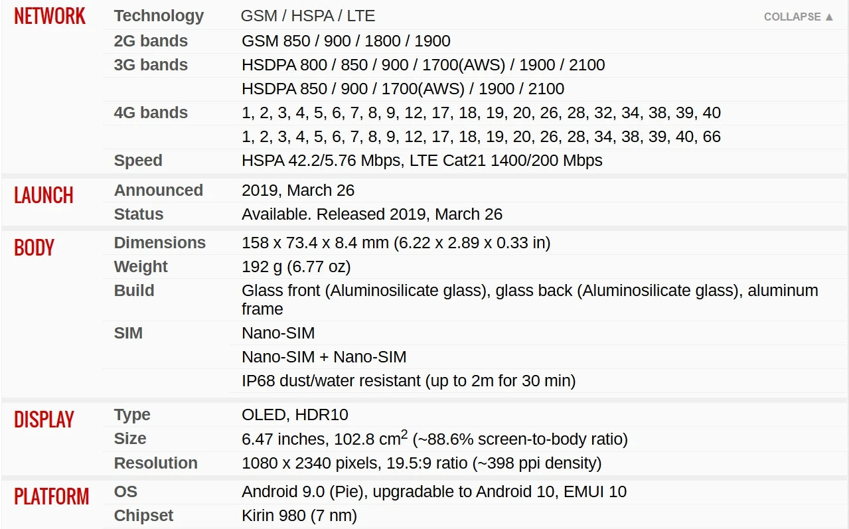Click the 2G bands label
The width and height of the screenshot is (849, 529).
pos(150,41)
